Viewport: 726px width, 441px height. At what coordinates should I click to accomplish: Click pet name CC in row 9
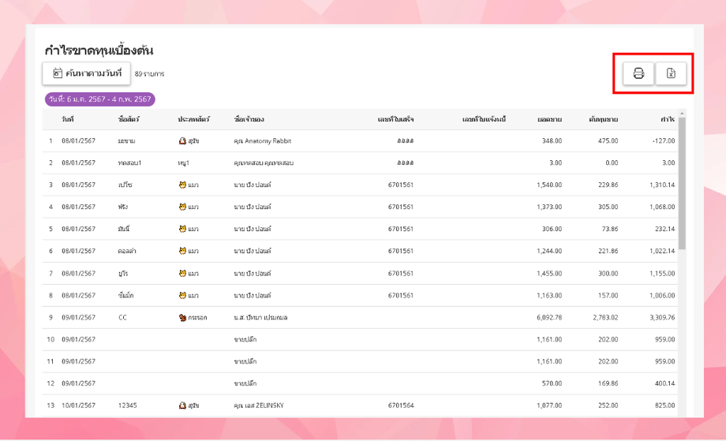pos(122,317)
